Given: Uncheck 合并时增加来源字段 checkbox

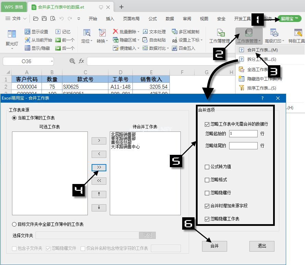Looking at the screenshot, I should [207, 206].
